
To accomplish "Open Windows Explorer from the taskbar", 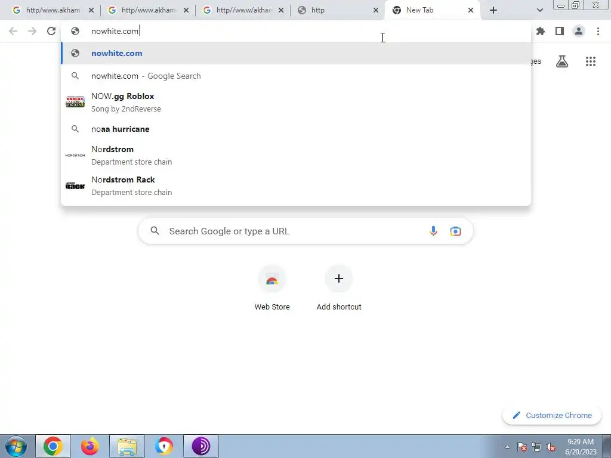I will [x=127, y=446].
